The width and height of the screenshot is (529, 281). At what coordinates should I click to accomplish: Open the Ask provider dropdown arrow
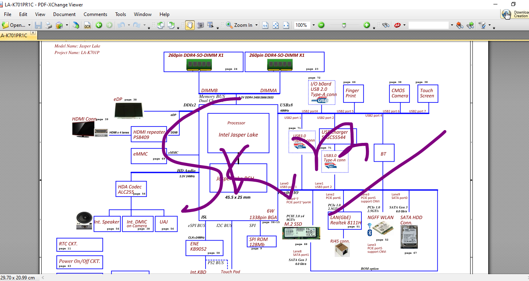(x=404, y=25)
